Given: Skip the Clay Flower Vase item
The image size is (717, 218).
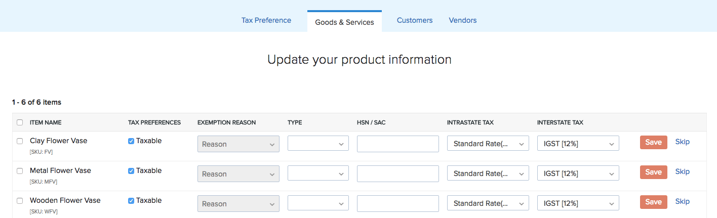Looking at the screenshot, I should [682, 142].
